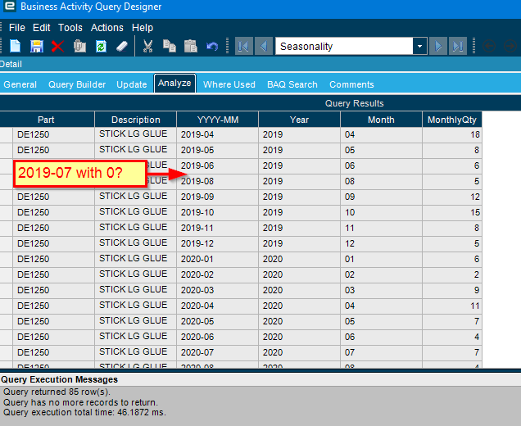Click MonthlyQty 18 in the 2019-04 row
This screenshot has height=426, width=521.
point(452,134)
